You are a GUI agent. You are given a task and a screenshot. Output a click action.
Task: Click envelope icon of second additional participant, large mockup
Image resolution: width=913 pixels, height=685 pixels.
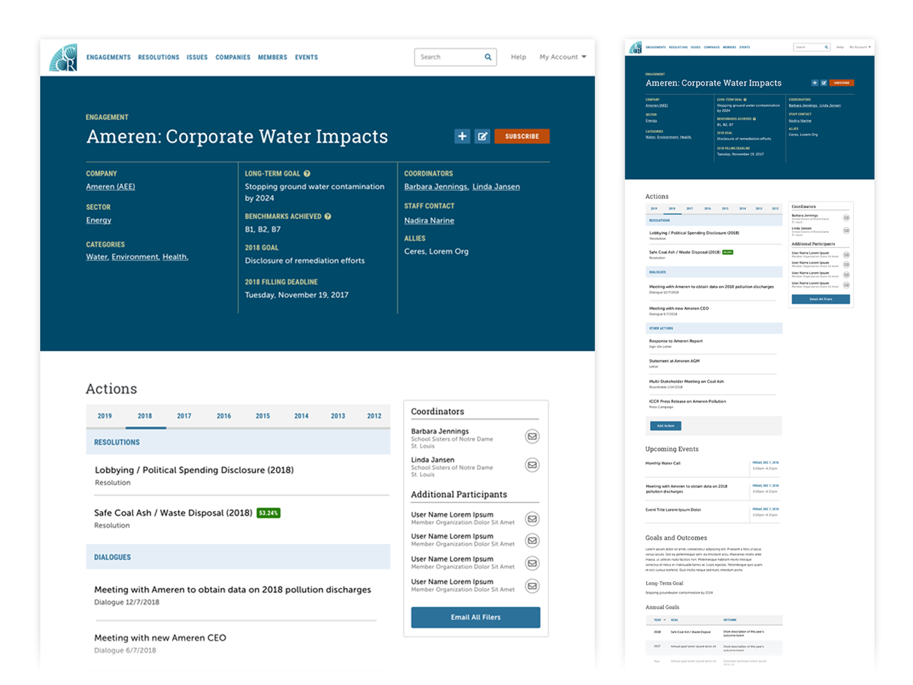(532, 541)
